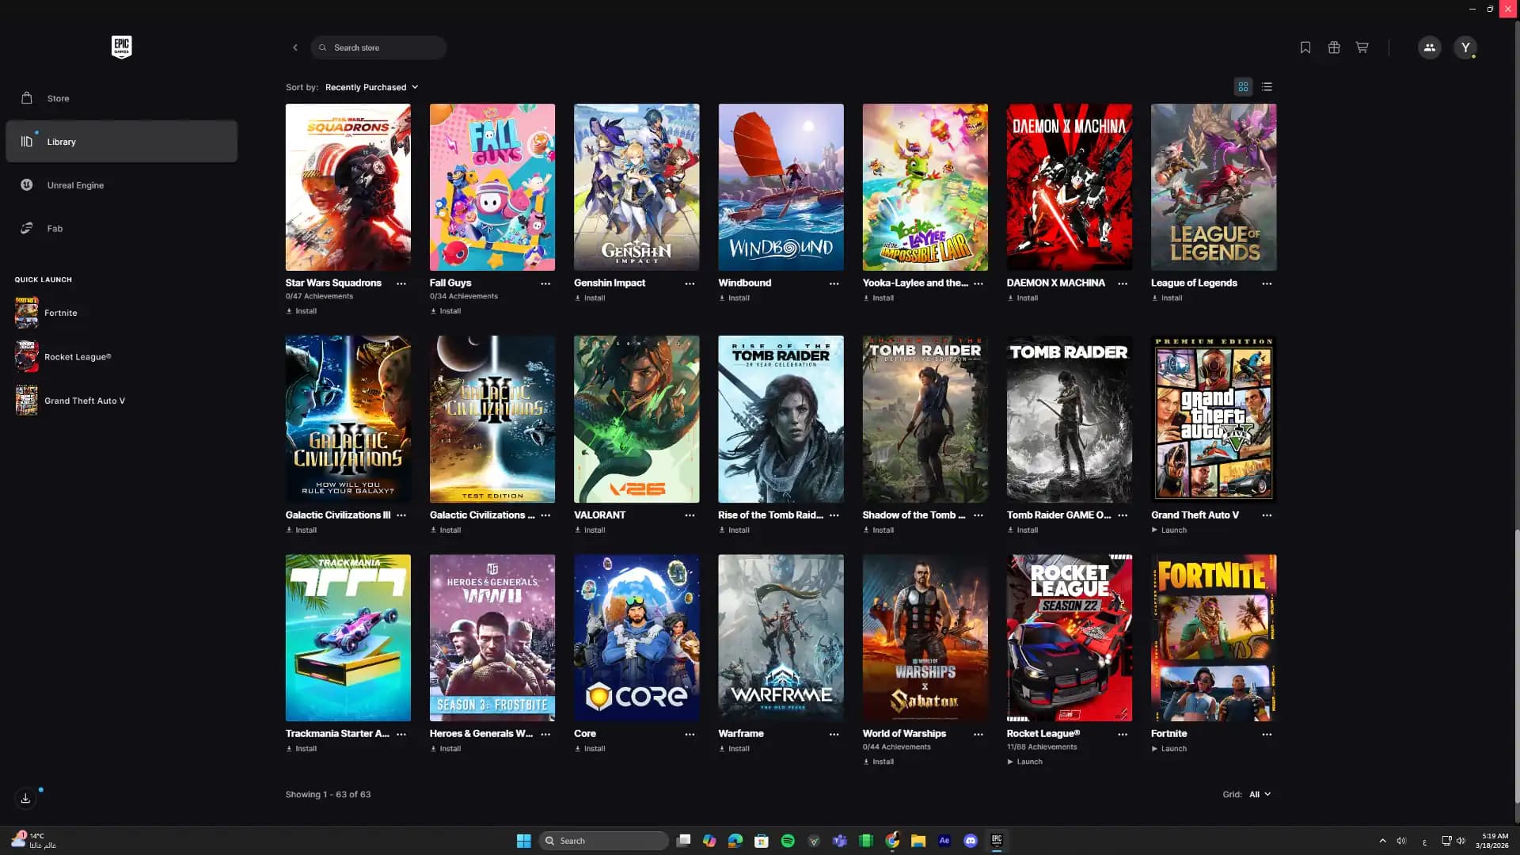Image resolution: width=1520 pixels, height=855 pixels.
Task: Open League of Legends options menu
Action: pyautogui.click(x=1267, y=283)
